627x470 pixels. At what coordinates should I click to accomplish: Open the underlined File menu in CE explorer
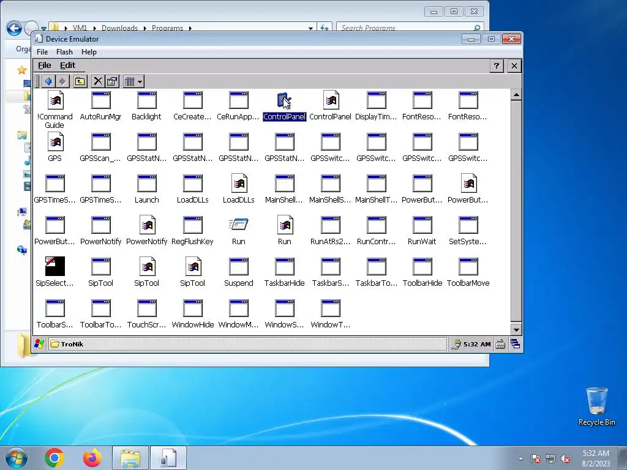[44, 65]
